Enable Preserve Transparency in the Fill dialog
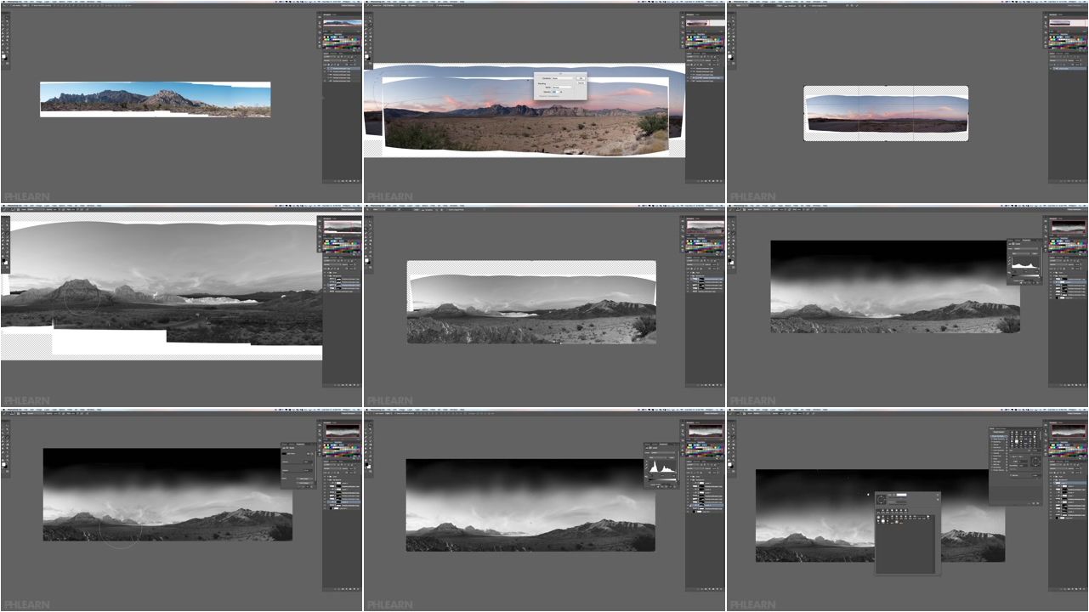Viewport: 1089px width, 612px height. [538, 96]
